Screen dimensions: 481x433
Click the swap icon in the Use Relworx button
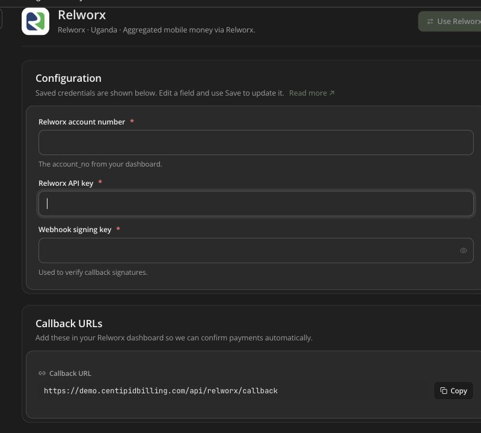coord(430,22)
